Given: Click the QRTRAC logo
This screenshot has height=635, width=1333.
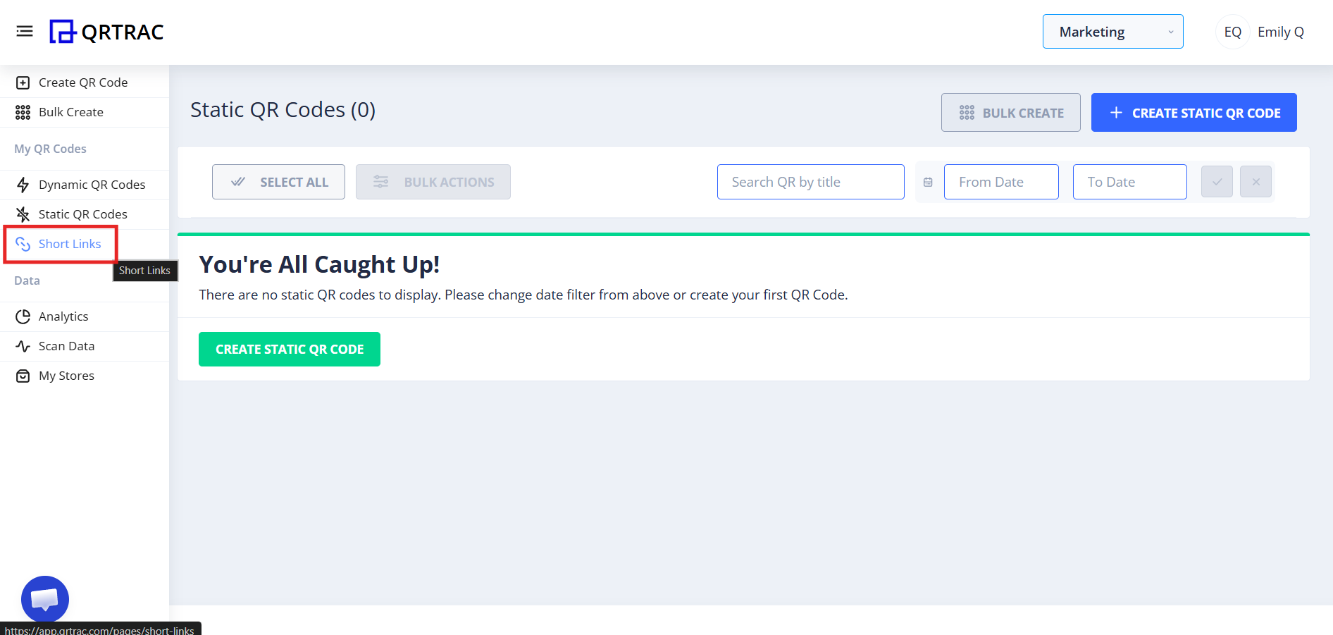Looking at the screenshot, I should pos(106,32).
